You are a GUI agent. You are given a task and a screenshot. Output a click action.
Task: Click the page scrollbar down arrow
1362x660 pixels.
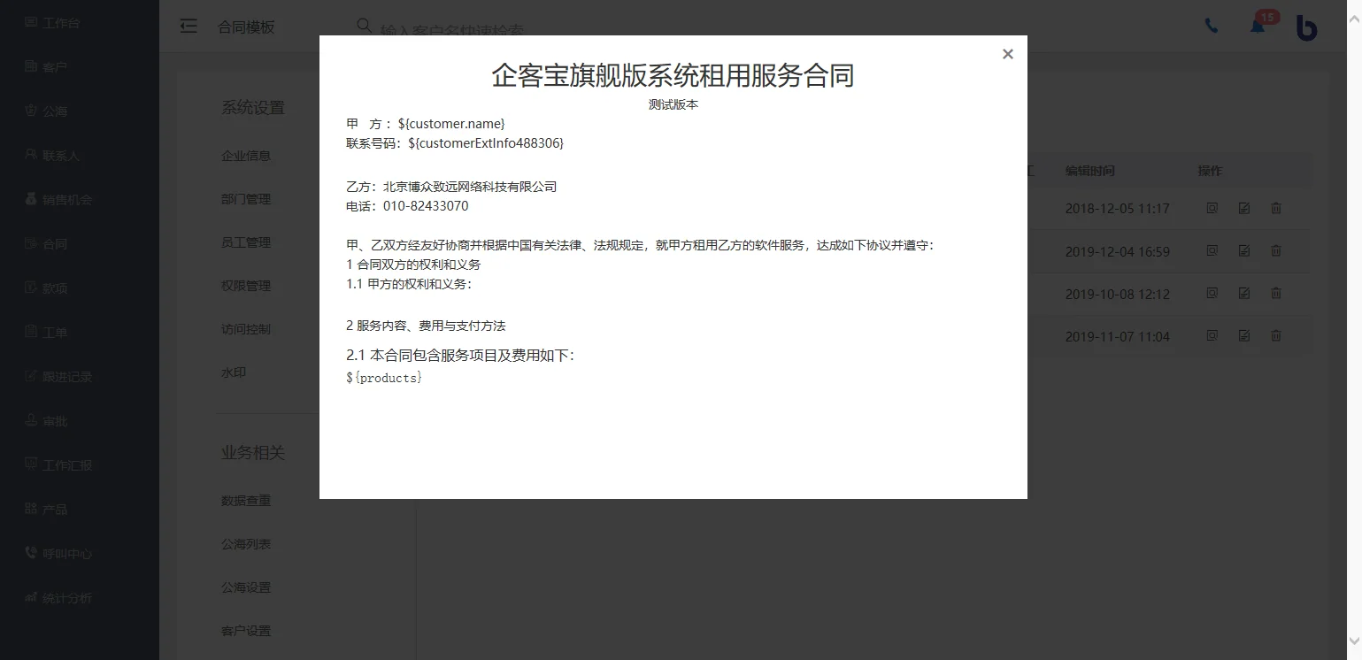1353,640
